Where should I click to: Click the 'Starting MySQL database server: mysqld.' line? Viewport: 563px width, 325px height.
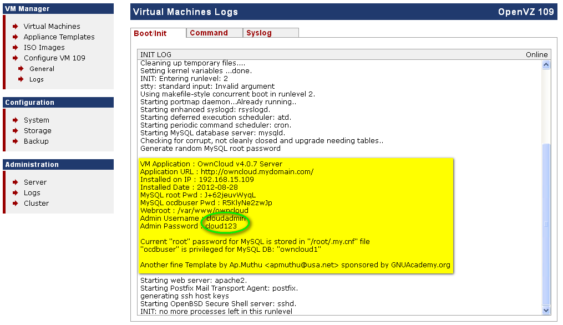[x=212, y=133]
